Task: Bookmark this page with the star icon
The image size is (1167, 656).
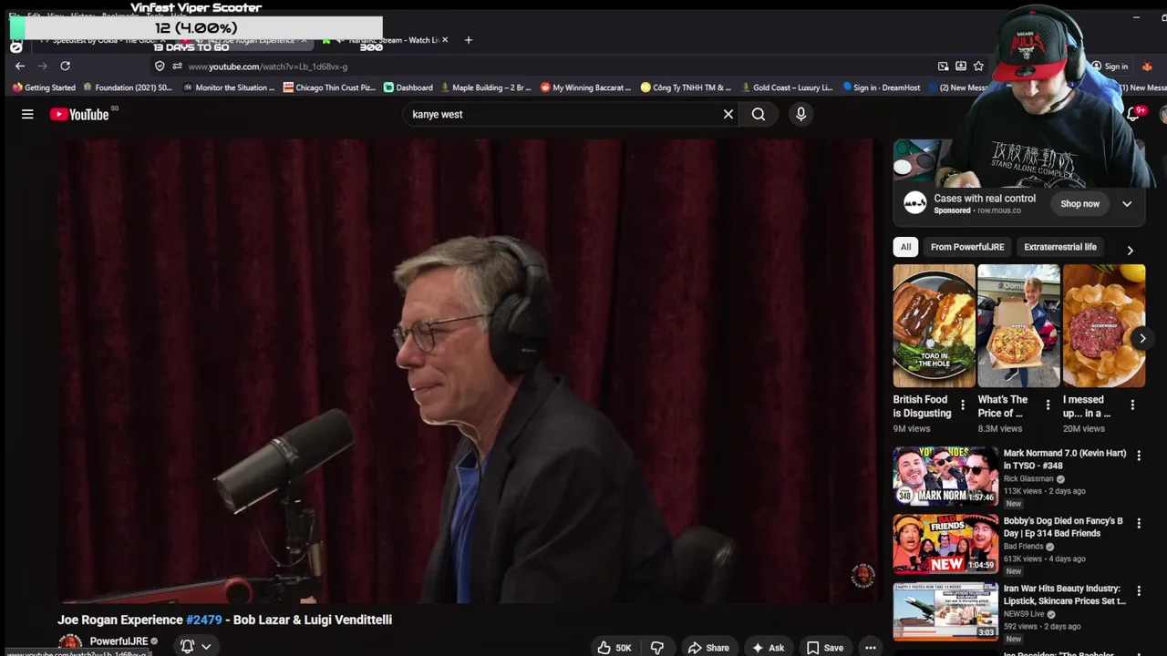Action: pos(978,66)
